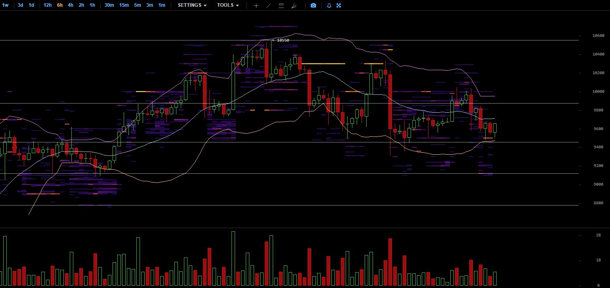The image size is (610, 288).
Task: Switch to the 12h timeframe
Action: (48, 6)
